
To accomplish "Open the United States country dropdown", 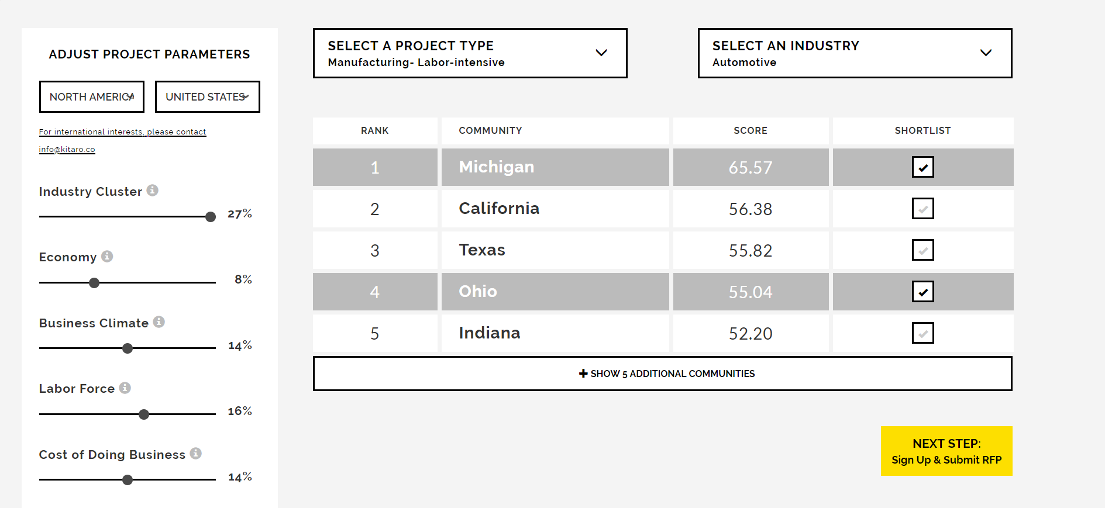I will (x=207, y=97).
